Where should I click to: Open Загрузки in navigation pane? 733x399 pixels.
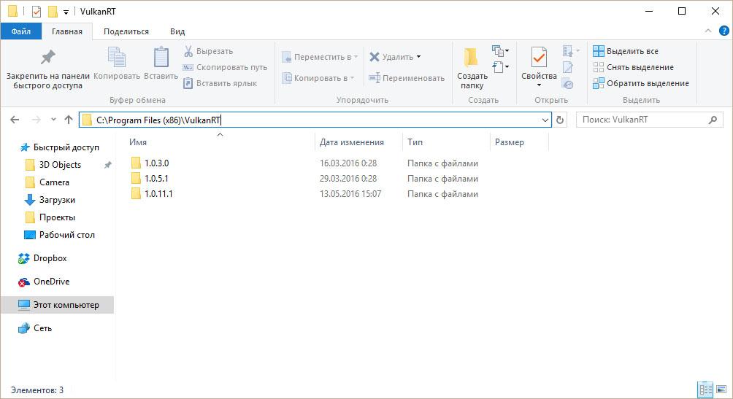tap(56, 200)
